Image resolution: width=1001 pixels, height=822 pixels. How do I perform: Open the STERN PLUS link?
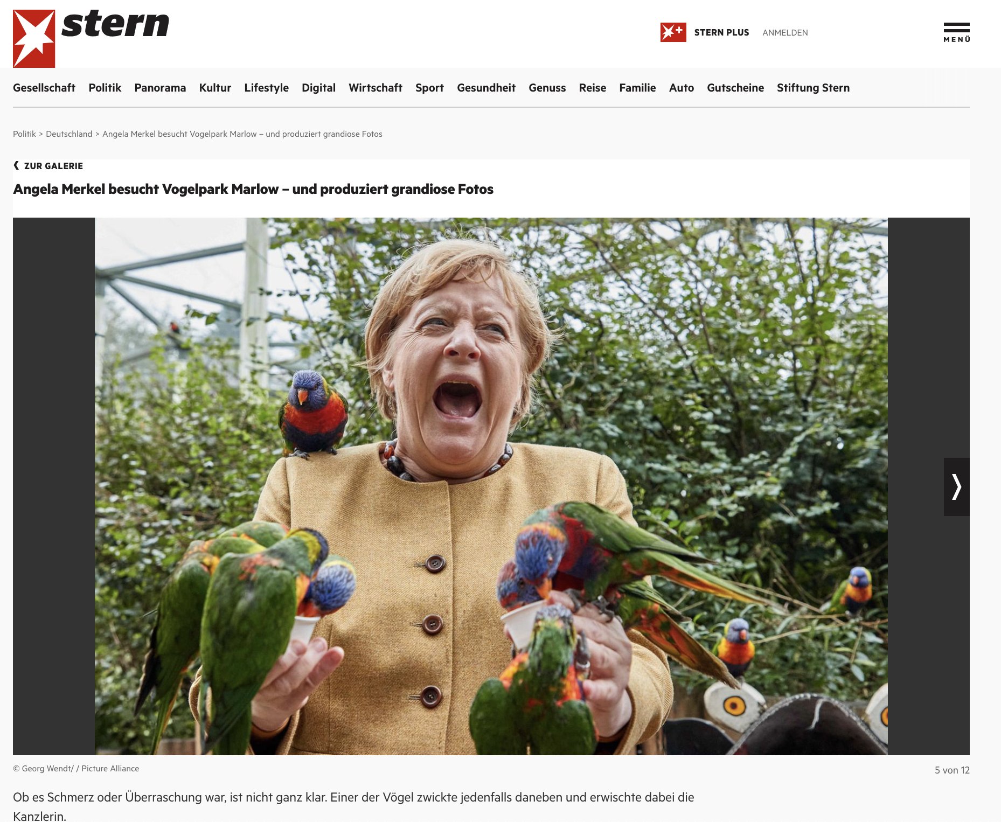tap(721, 32)
